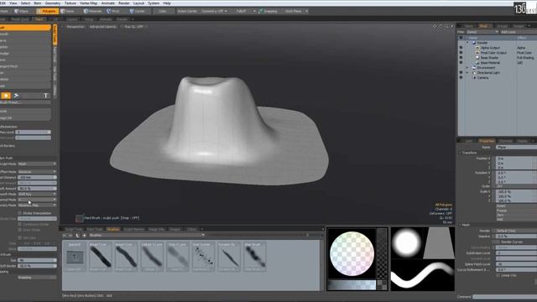
Task: Toggle visibility of Camera
Action: (461, 78)
